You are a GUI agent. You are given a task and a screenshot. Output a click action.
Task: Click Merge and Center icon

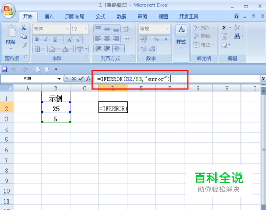pos(126,38)
